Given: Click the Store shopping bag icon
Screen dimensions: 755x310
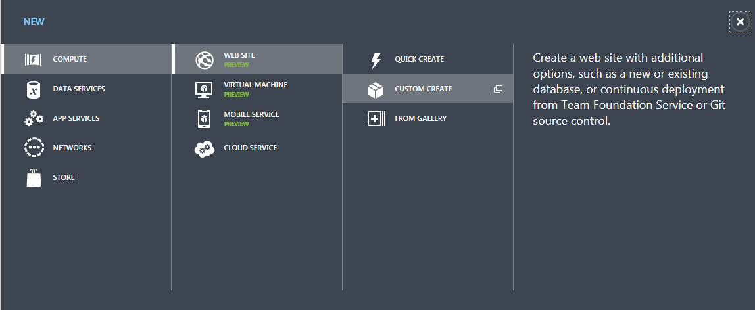Looking at the screenshot, I should coord(34,178).
